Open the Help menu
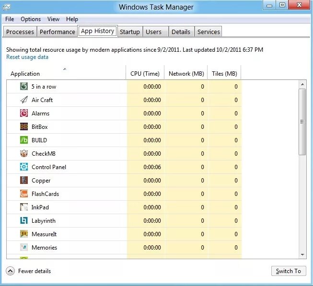The width and height of the screenshot is (313, 286). click(72, 19)
